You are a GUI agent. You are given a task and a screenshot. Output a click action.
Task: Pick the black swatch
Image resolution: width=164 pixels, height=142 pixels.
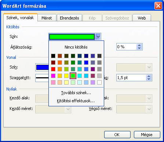(53, 56)
